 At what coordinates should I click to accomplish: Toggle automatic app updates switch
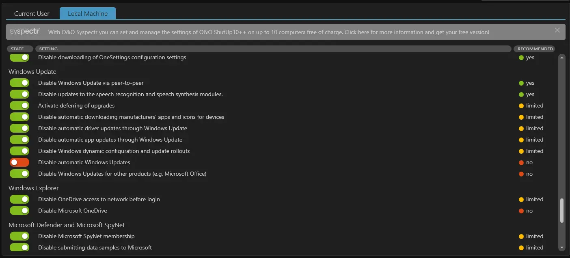[19, 140]
